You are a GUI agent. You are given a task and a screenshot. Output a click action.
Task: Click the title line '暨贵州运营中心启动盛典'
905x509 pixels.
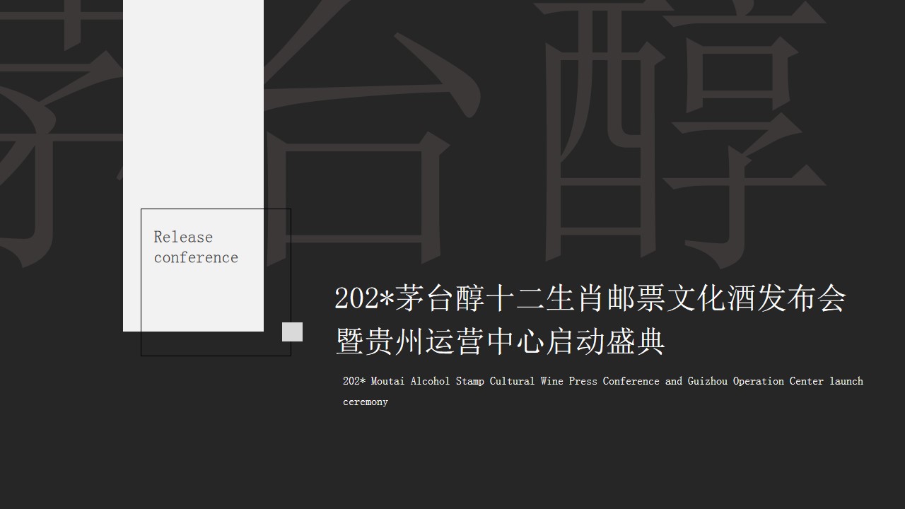500,341
